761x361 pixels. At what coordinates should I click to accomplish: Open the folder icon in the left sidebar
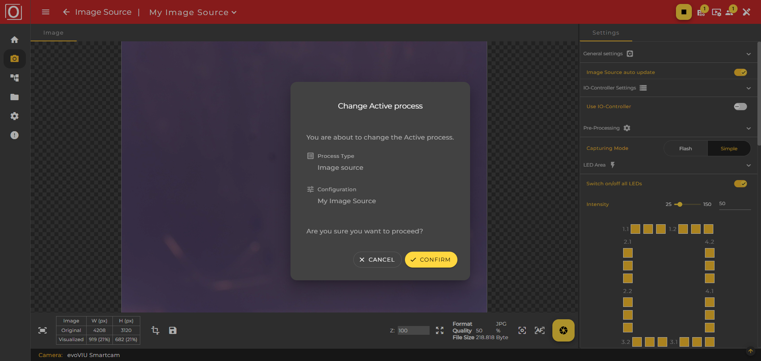[14, 97]
